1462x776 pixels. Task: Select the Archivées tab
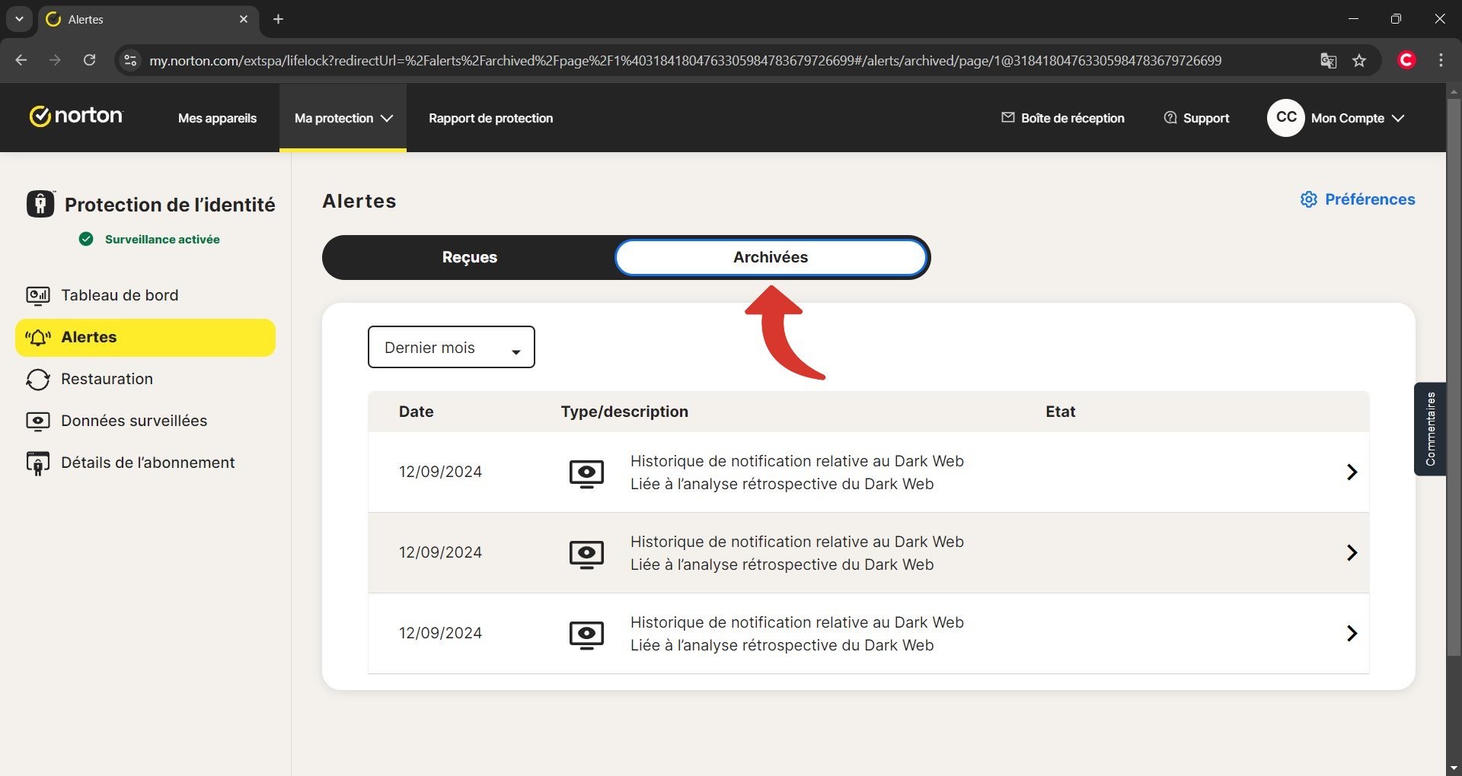(x=771, y=257)
